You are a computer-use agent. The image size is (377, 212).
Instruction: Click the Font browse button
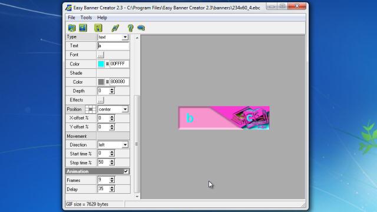tap(101, 55)
